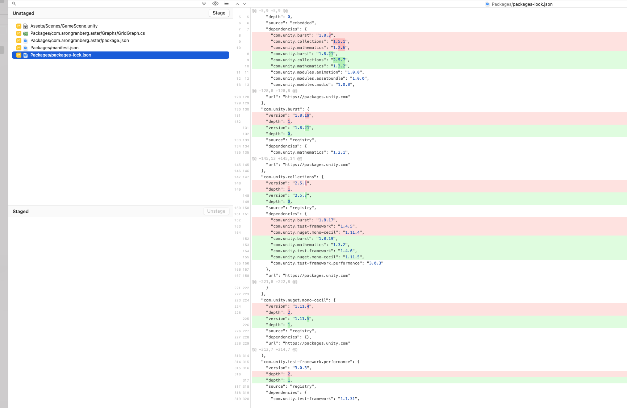Click the search magnifier icon
The width and height of the screenshot is (627, 408).
[x=14, y=4]
